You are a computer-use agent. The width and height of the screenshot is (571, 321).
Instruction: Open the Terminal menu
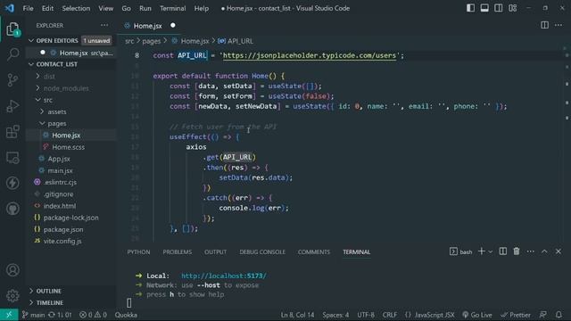click(x=172, y=8)
